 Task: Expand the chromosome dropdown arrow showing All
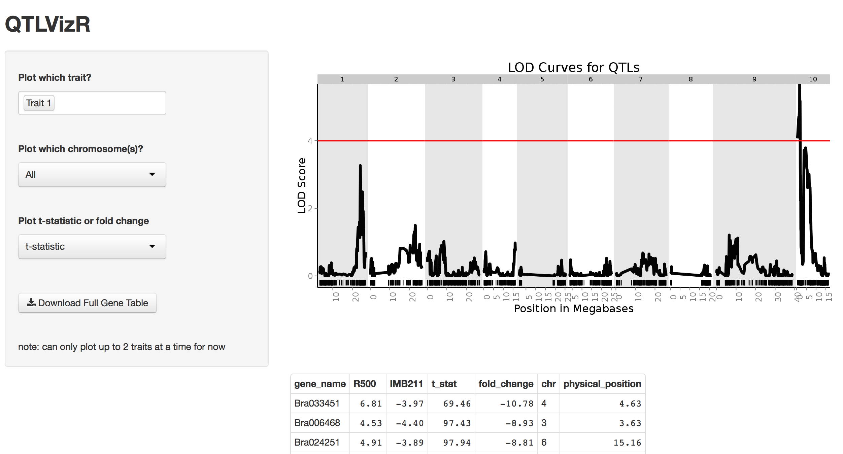152,174
